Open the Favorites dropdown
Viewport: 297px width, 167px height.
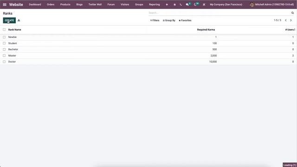pos(185,20)
